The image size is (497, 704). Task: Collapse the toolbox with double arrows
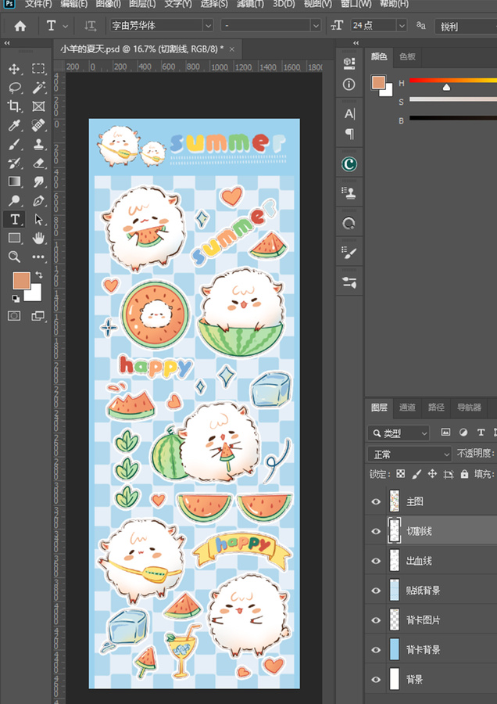point(7,43)
